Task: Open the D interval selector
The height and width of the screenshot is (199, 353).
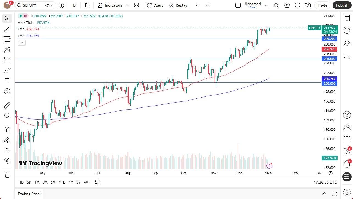Action: tap(74, 5)
